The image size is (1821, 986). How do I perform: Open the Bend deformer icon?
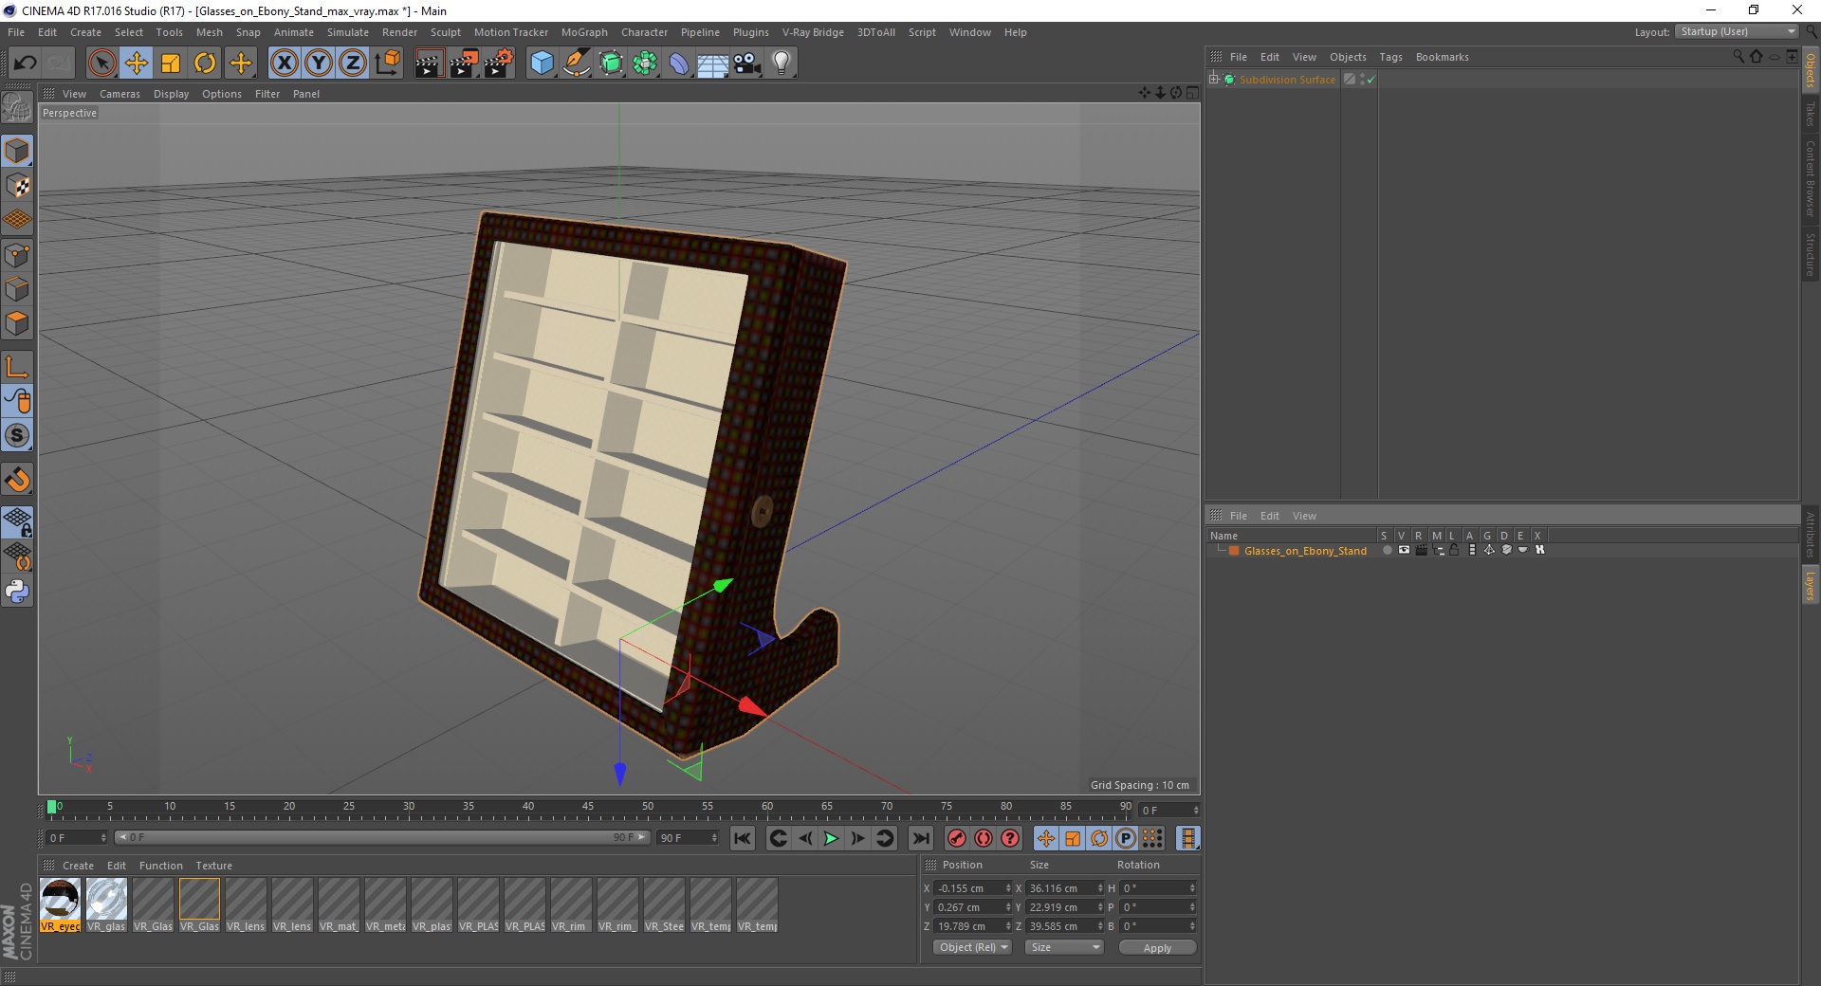point(679,64)
